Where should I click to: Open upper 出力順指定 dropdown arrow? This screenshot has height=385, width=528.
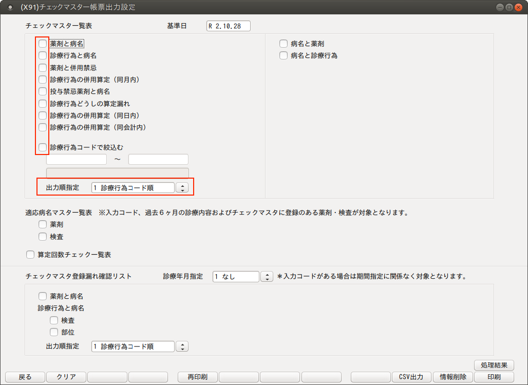182,188
